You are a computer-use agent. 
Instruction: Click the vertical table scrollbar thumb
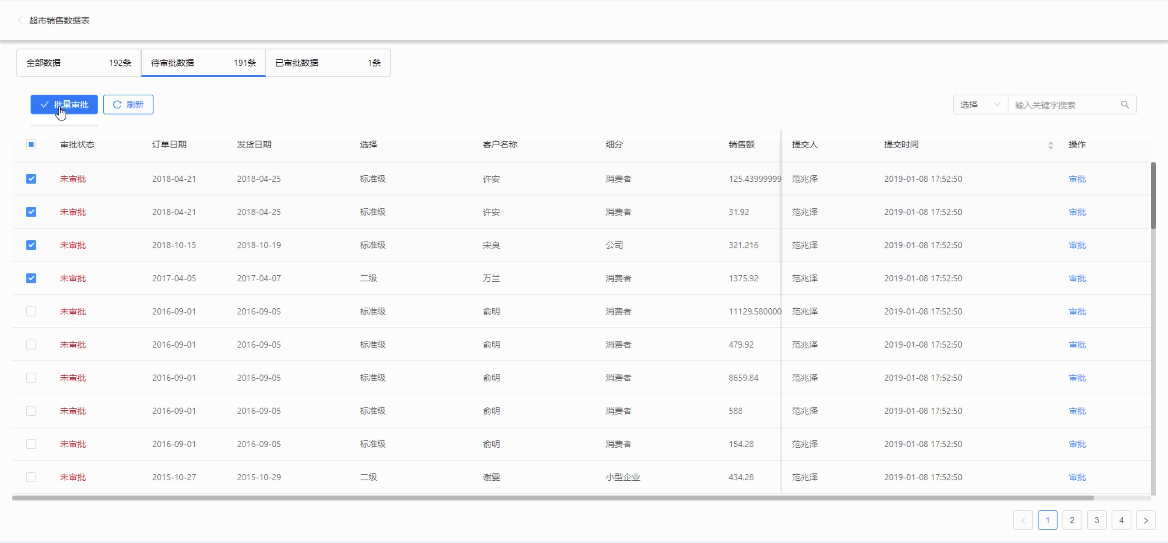1153,196
